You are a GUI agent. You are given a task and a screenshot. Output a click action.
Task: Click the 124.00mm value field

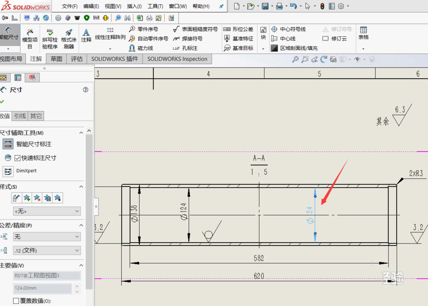42,288
